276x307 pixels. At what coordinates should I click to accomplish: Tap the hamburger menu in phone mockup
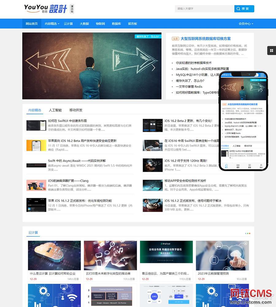coord(262,75)
